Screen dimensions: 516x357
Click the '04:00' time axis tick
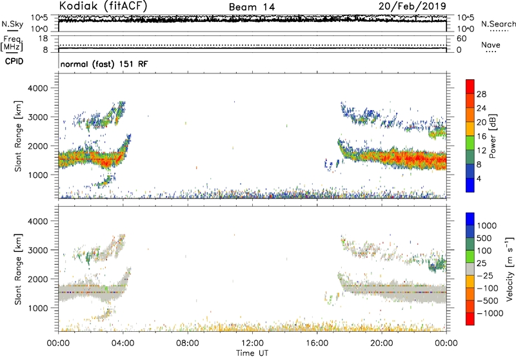pos(123,343)
